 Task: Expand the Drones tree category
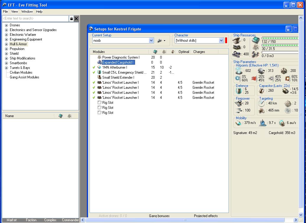coord(6,25)
